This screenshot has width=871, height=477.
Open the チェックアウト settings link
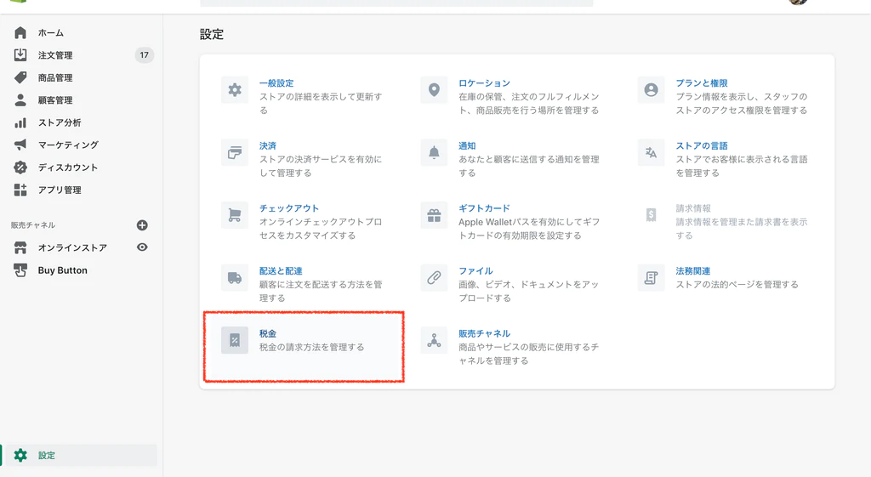(289, 208)
